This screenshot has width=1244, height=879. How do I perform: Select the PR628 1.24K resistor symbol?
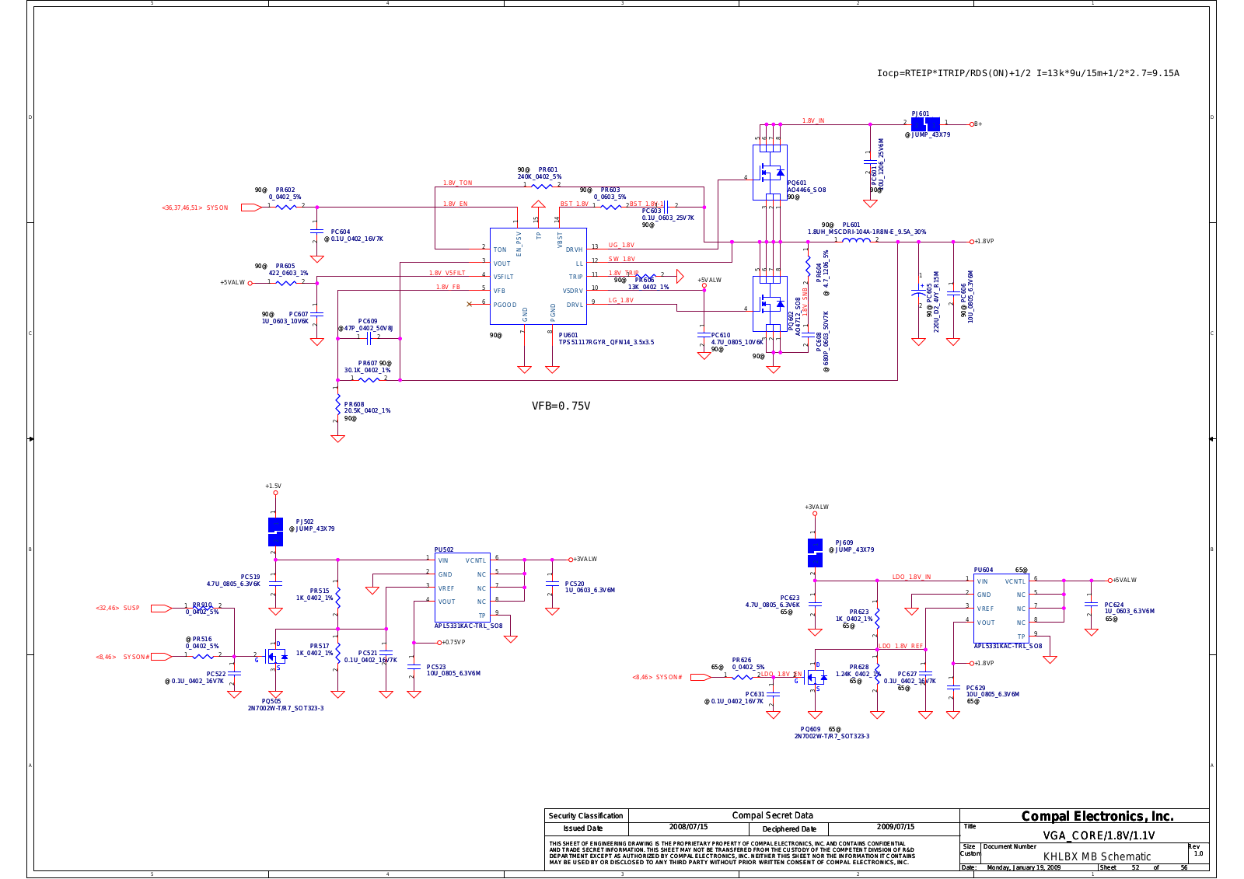(877, 675)
